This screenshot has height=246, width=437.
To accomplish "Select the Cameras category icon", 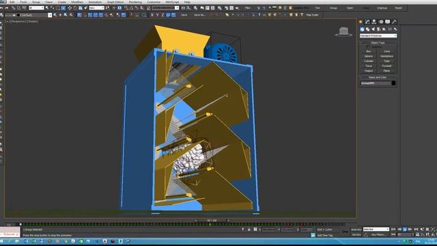I will click(378, 29).
